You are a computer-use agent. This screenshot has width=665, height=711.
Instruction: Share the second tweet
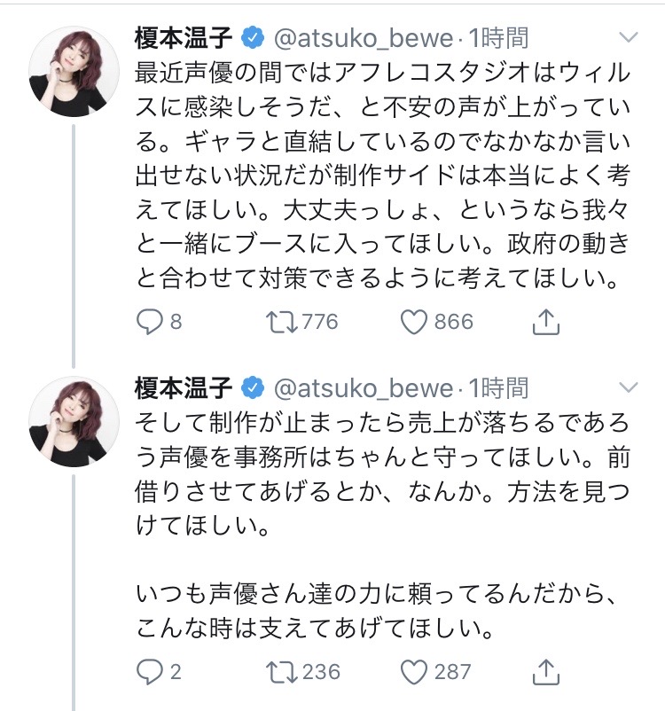tap(544, 671)
